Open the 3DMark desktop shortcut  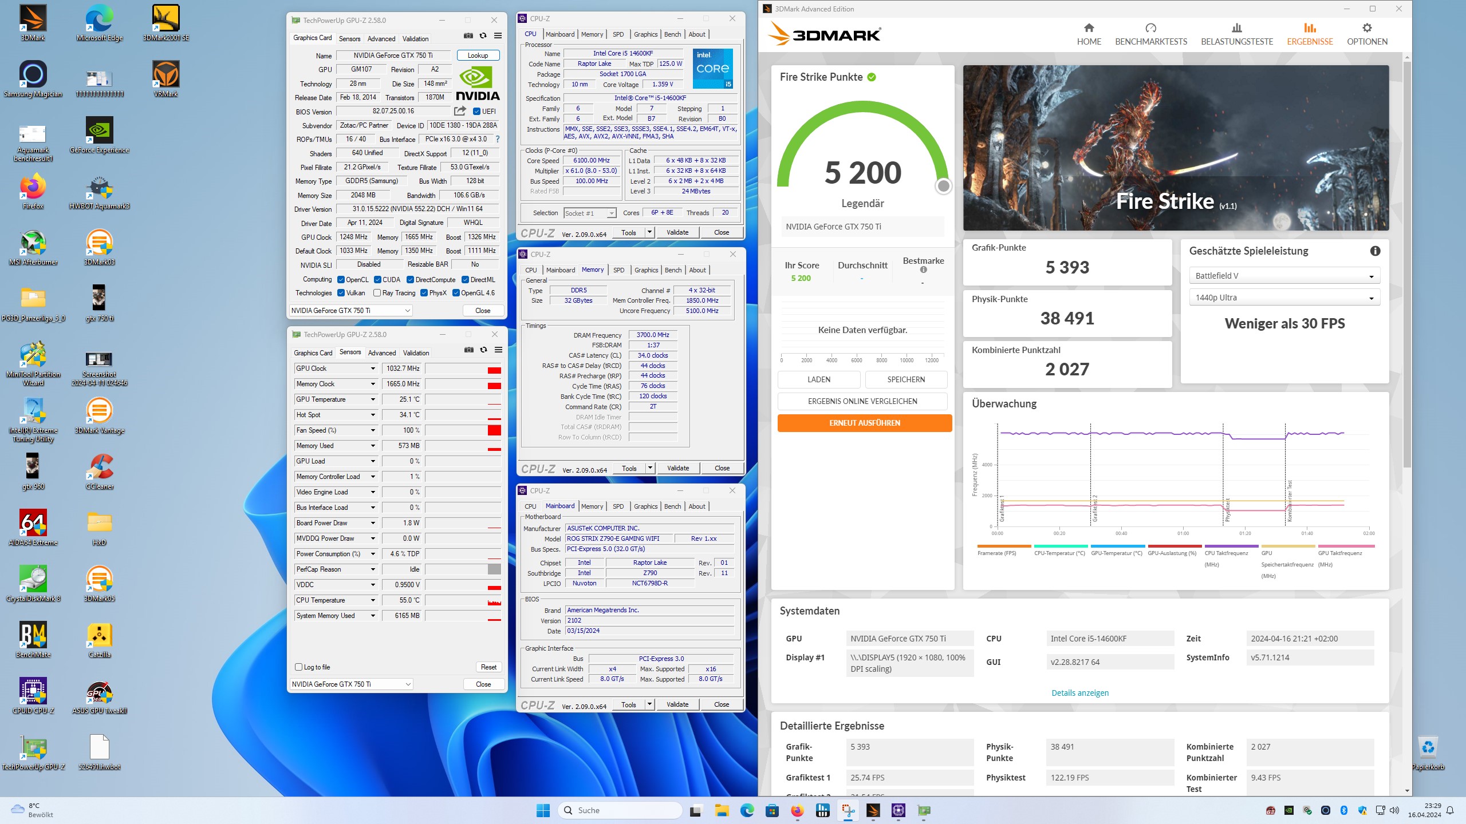tap(33, 23)
